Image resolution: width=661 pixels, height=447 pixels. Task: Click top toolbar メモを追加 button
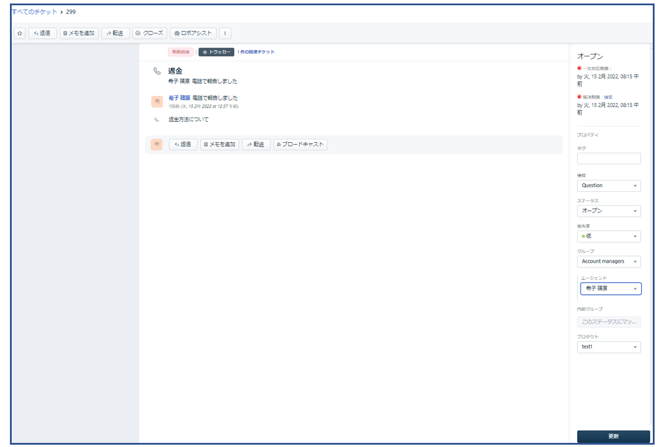(x=79, y=33)
